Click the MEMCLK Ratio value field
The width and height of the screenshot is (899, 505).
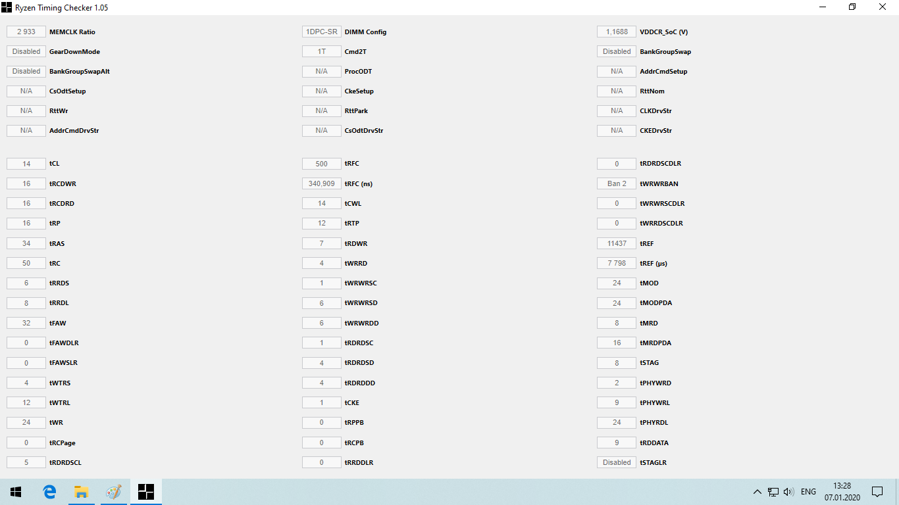(26, 32)
